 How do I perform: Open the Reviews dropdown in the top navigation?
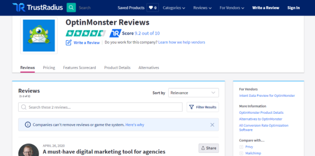(202, 8)
